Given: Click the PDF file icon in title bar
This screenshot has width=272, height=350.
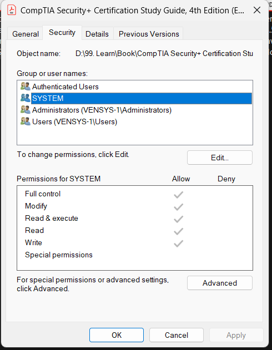Looking at the screenshot, I should pos(12,11).
